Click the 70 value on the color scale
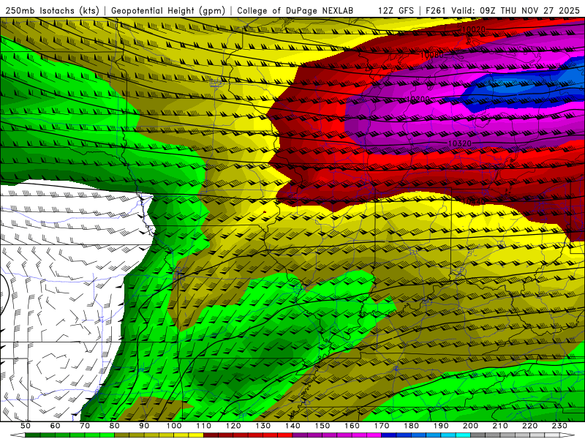The image size is (585, 439). tap(85, 426)
